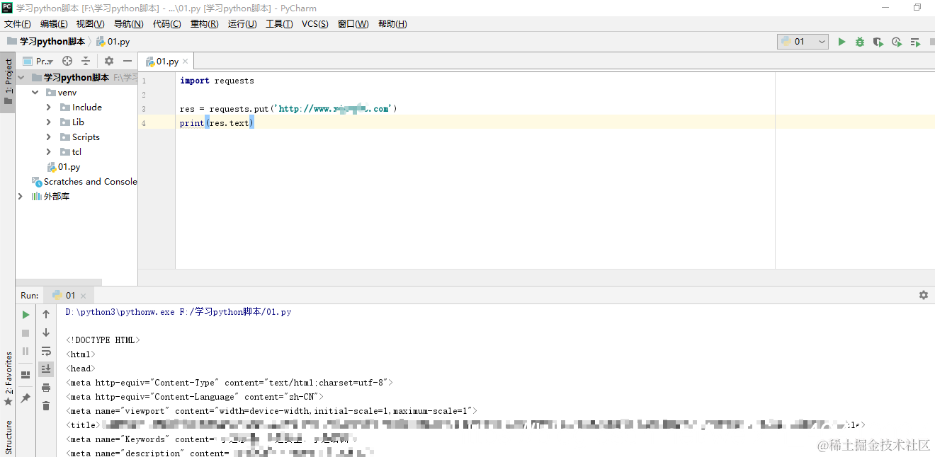The width and height of the screenshot is (935, 457).
Task: Clear console output with the trash icon
Action: [x=46, y=405]
